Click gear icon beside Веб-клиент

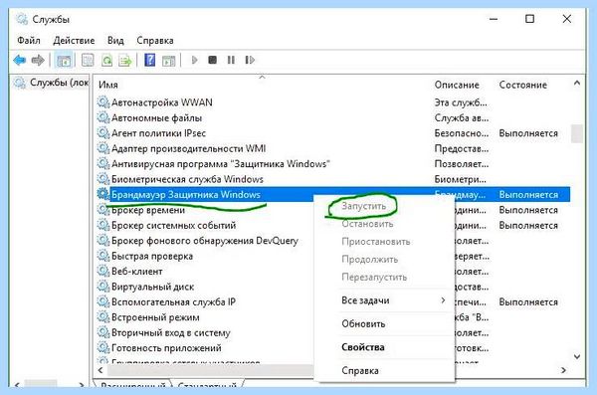tap(102, 272)
